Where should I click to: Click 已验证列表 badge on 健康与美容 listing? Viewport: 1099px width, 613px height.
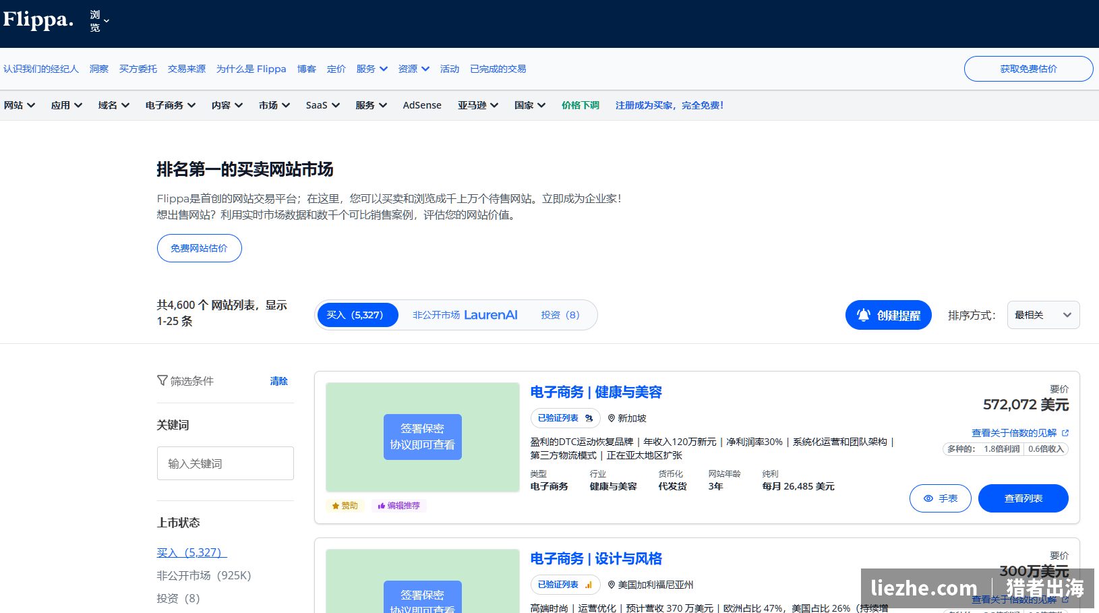pos(565,418)
